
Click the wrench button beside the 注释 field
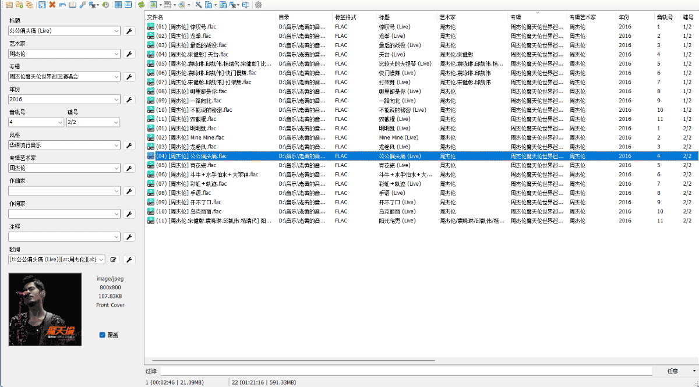tap(129, 237)
